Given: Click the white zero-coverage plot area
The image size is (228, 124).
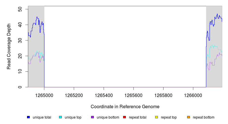Looking at the screenshot, I should pyautogui.click(x=125, y=46).
